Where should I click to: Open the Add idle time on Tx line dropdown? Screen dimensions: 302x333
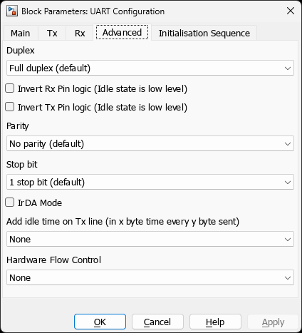tap(150, 239)
